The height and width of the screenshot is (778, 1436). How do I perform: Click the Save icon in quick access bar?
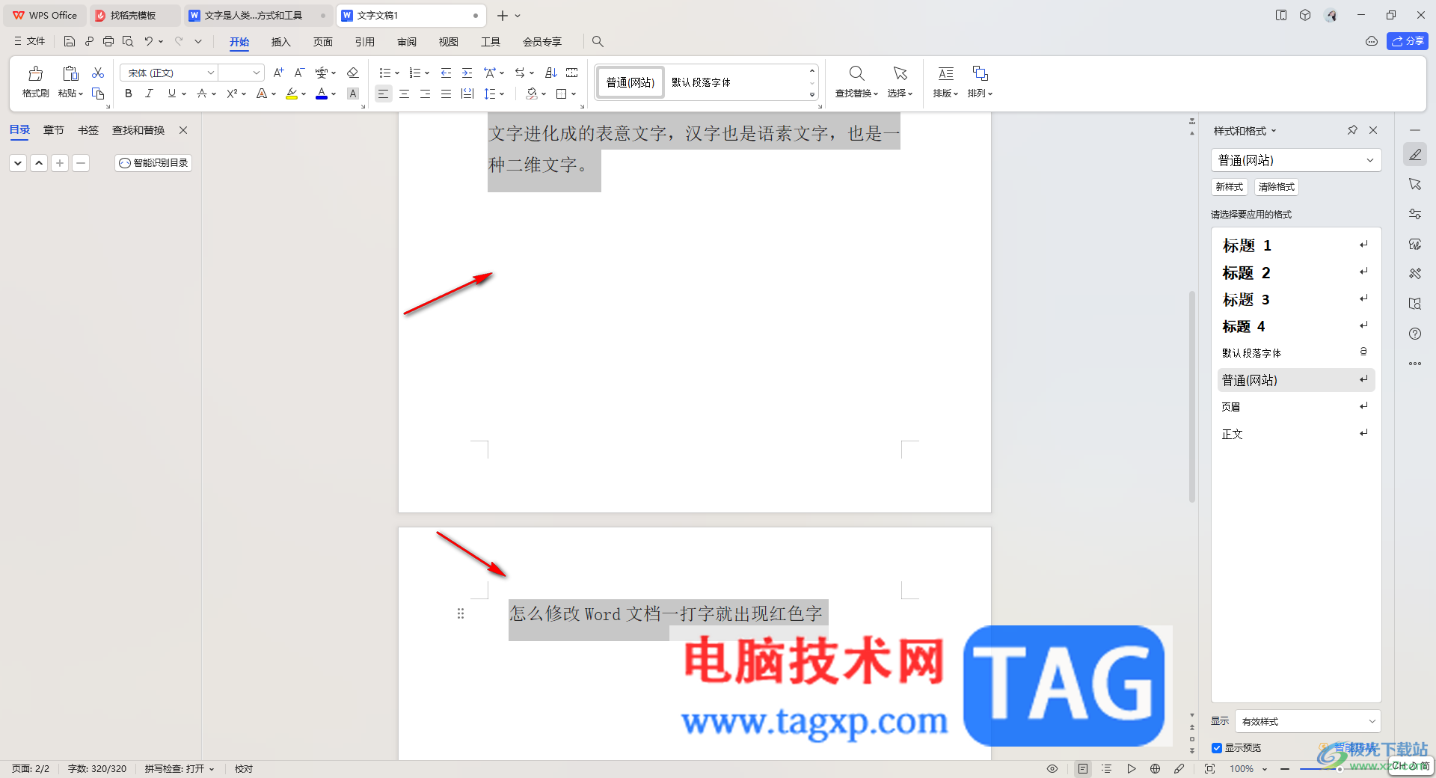(70, 41)
